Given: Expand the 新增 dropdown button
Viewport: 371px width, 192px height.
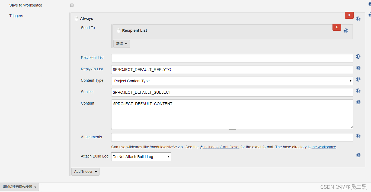Looking at the screenshot, I should pos(121,44).
